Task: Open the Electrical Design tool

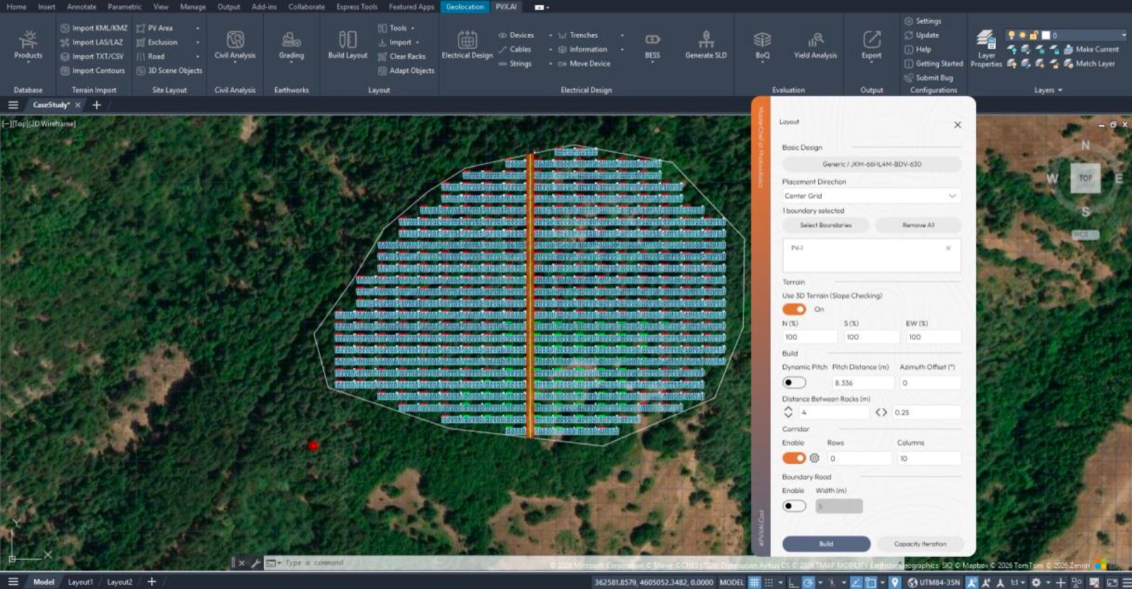Action: [467, 45]
